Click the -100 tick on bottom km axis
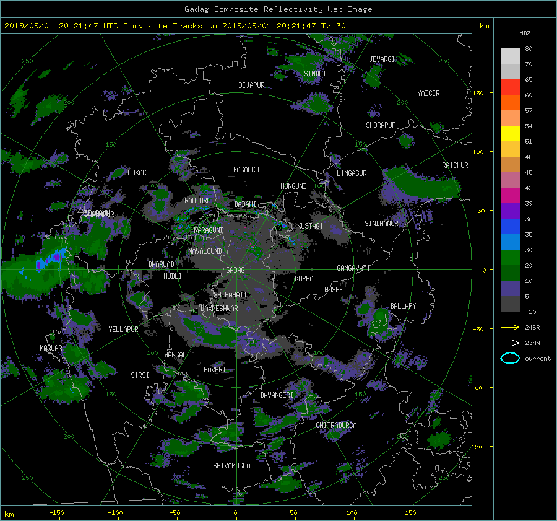 (x=115, y=513)
